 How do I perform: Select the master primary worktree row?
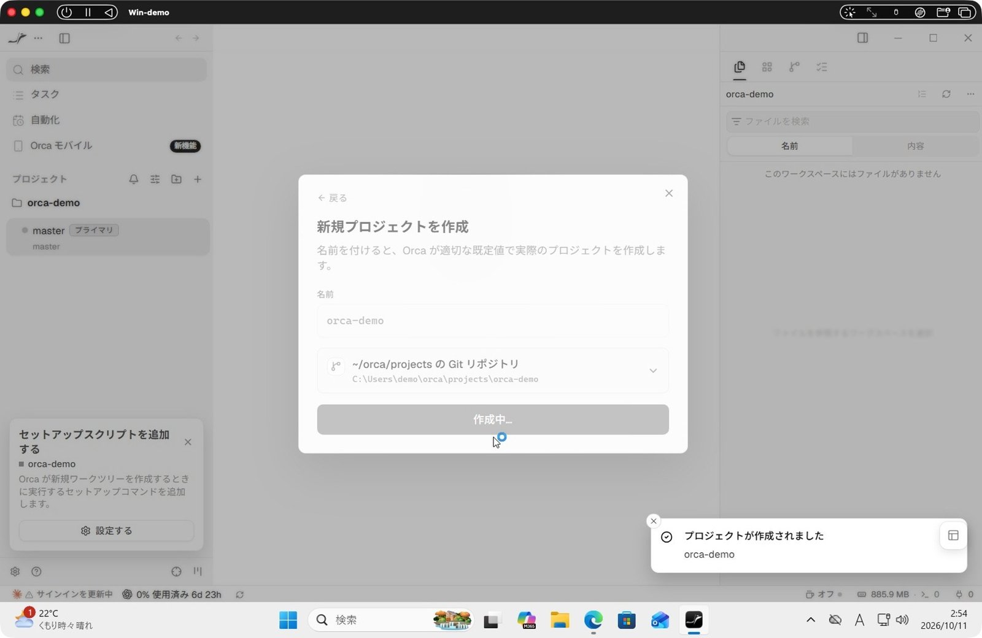pos(108,237)
